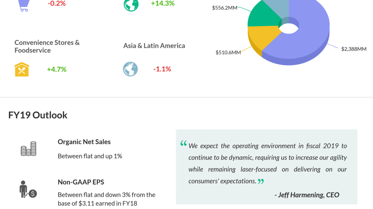
Task: Click the Jeff Harmening, CEO attribution
Action: tap(307, 195)
